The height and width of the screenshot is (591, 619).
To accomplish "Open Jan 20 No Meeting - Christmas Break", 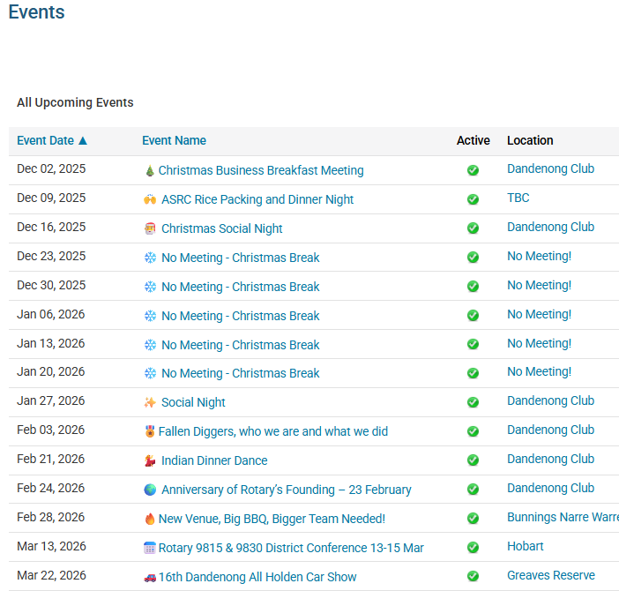I will coord(241,373).
